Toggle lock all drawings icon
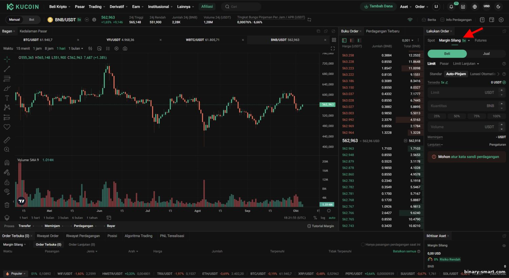Viewport: 509px width, 278px height. click(x=7, y=182)
